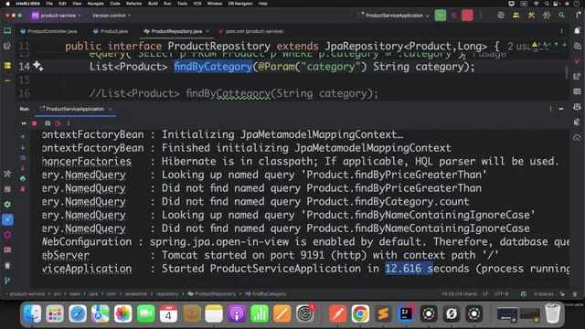Screen dimensions: 585x329
Task: Click the Search Everywhere magnifier icon
Action: pos(561,16)
